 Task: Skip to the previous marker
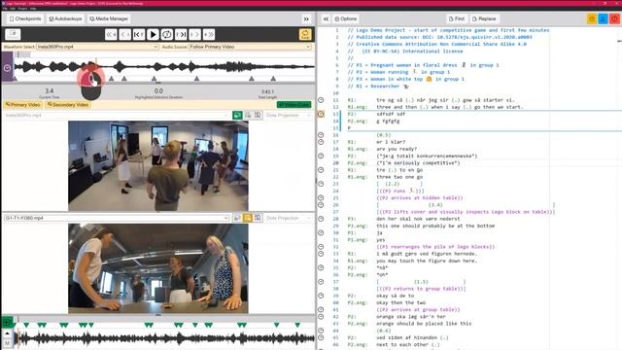(x=138, y=35)
